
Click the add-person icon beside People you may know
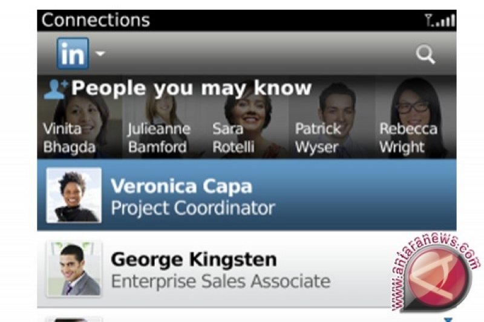[56, 89]
